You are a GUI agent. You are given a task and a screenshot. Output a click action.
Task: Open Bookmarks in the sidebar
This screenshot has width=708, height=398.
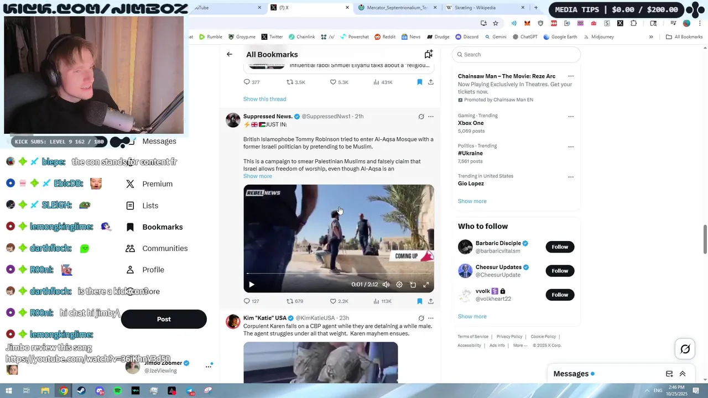(x=154, y=227)
